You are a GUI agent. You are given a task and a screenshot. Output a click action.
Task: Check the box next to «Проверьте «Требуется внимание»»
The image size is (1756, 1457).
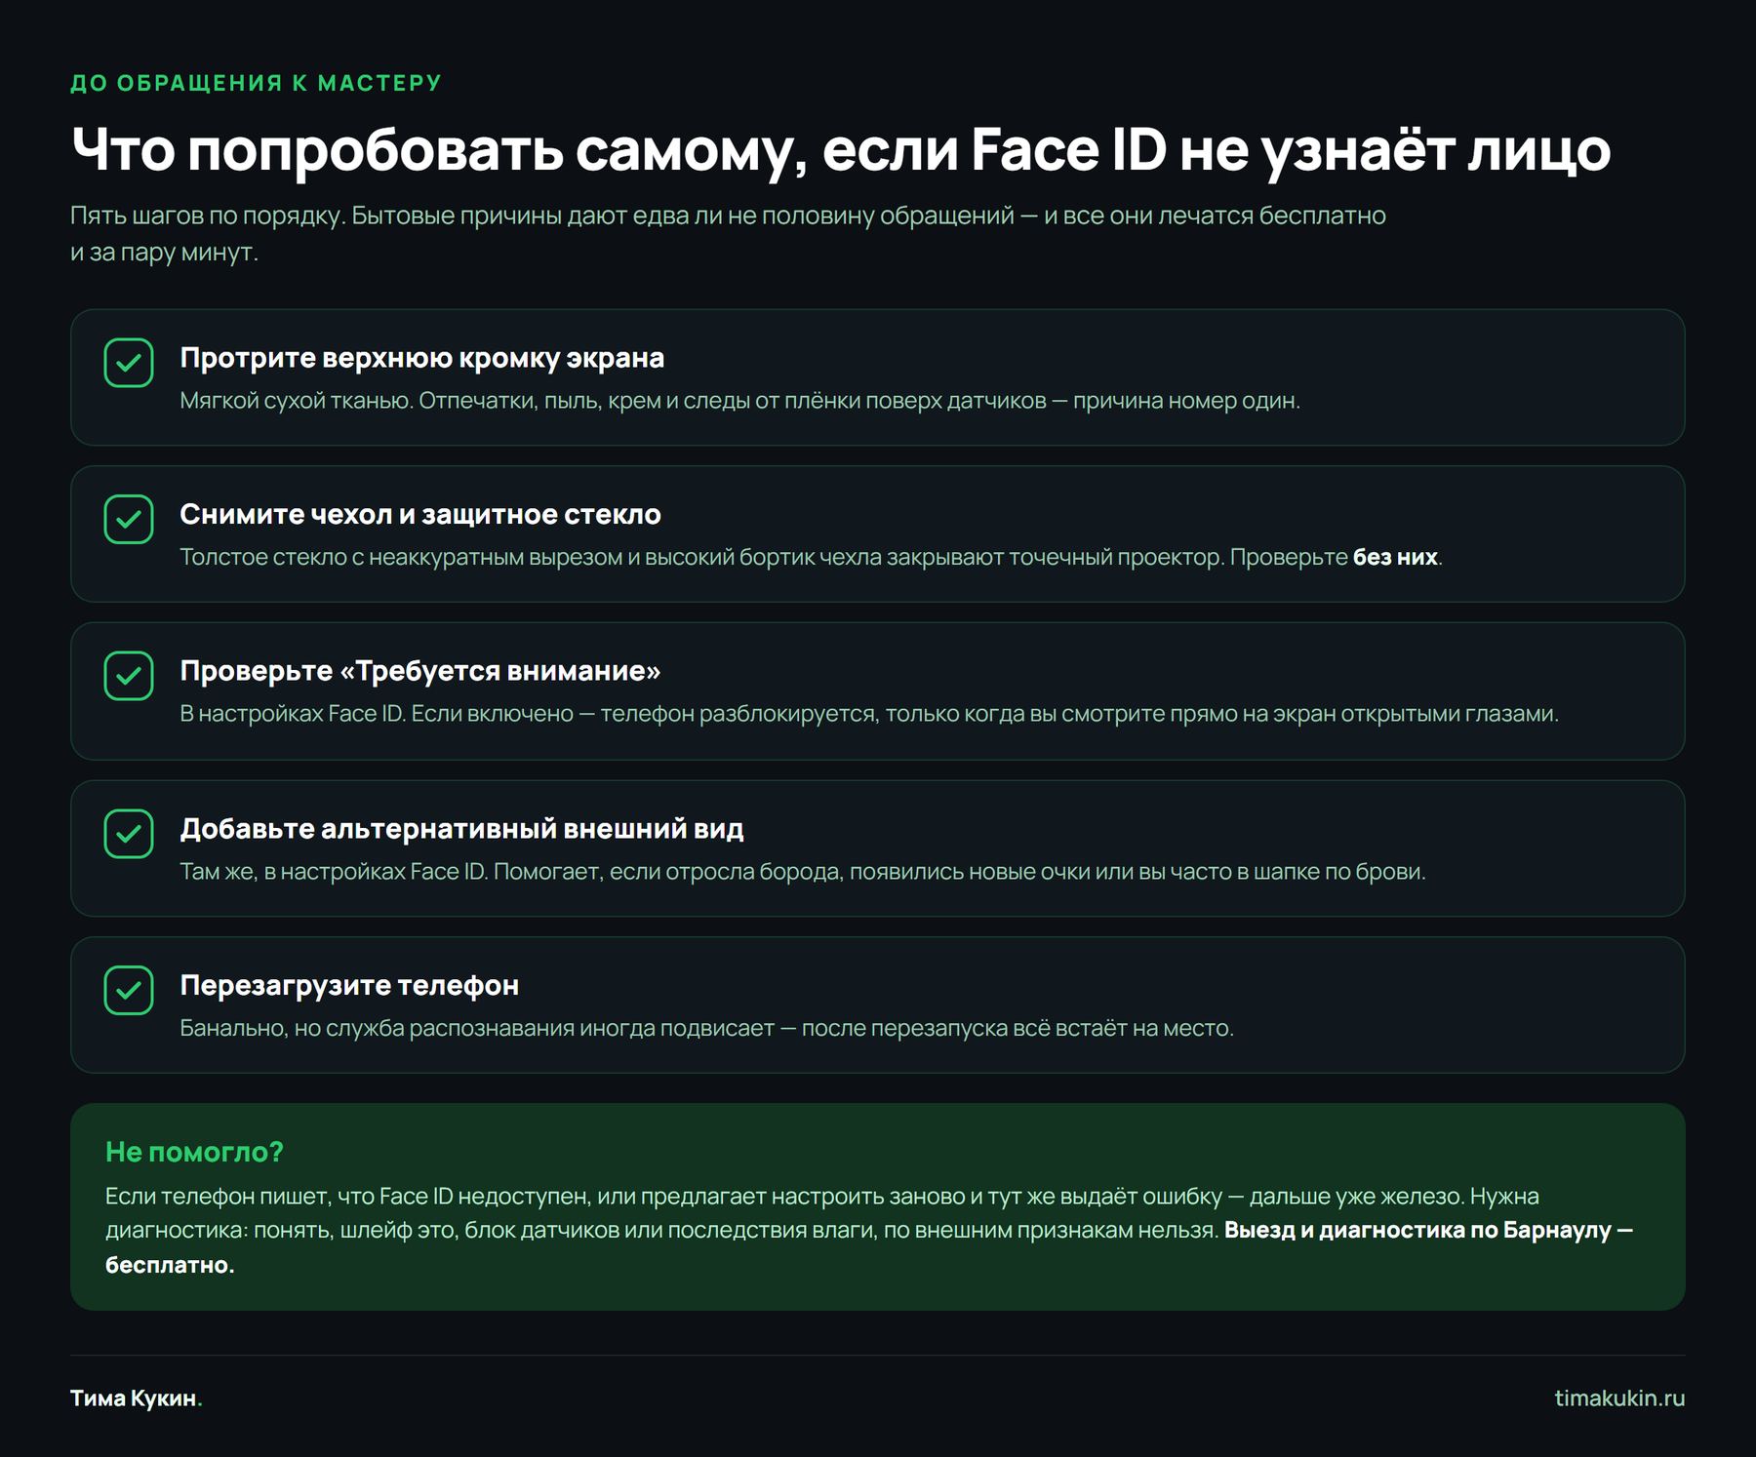tap(129, 676)
